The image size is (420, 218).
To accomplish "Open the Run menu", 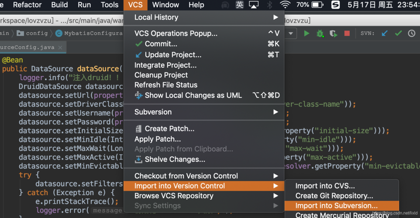I will point(84,5).
